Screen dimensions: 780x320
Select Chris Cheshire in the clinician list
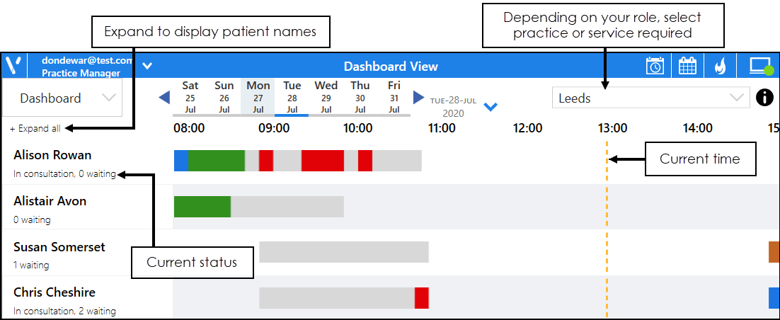(55, 292)
